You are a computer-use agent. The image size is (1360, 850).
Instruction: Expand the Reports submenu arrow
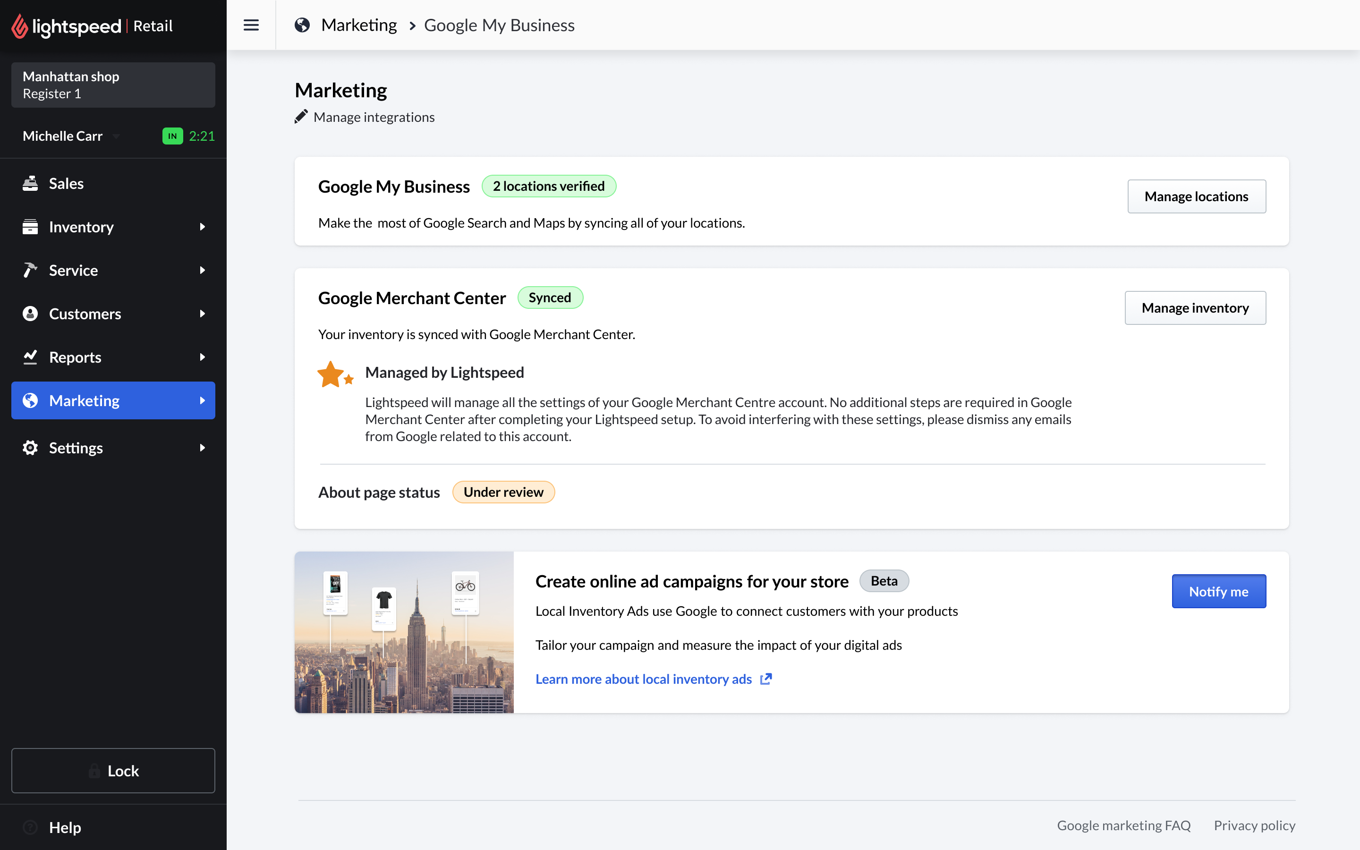click(x=202, y=357)
